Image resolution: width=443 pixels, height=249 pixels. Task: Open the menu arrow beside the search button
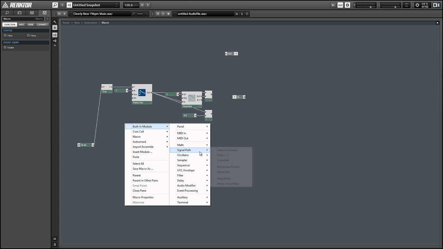click(x=62, y=5)
